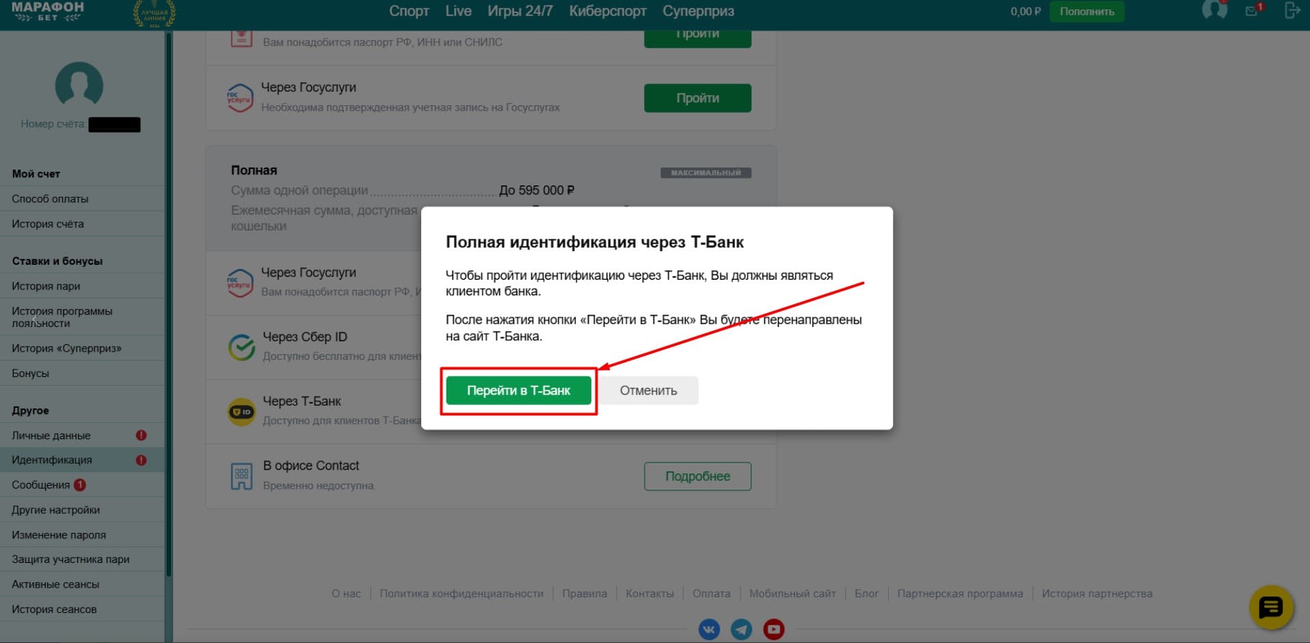The width and height of the screenshot is (1310, 643).
Task: Click the Перейти в Т-Банк button
Action: pyautogui.click(x=518, y=391)
